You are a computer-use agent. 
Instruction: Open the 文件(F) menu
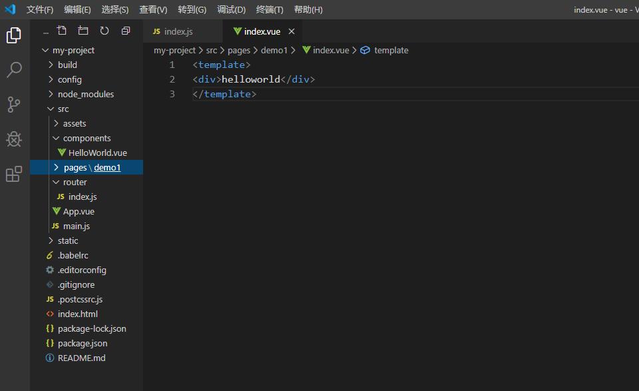point(40,9)
